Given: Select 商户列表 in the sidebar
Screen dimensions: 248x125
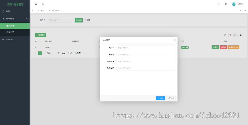Looking at the screenshot, I should click(15, 26).
